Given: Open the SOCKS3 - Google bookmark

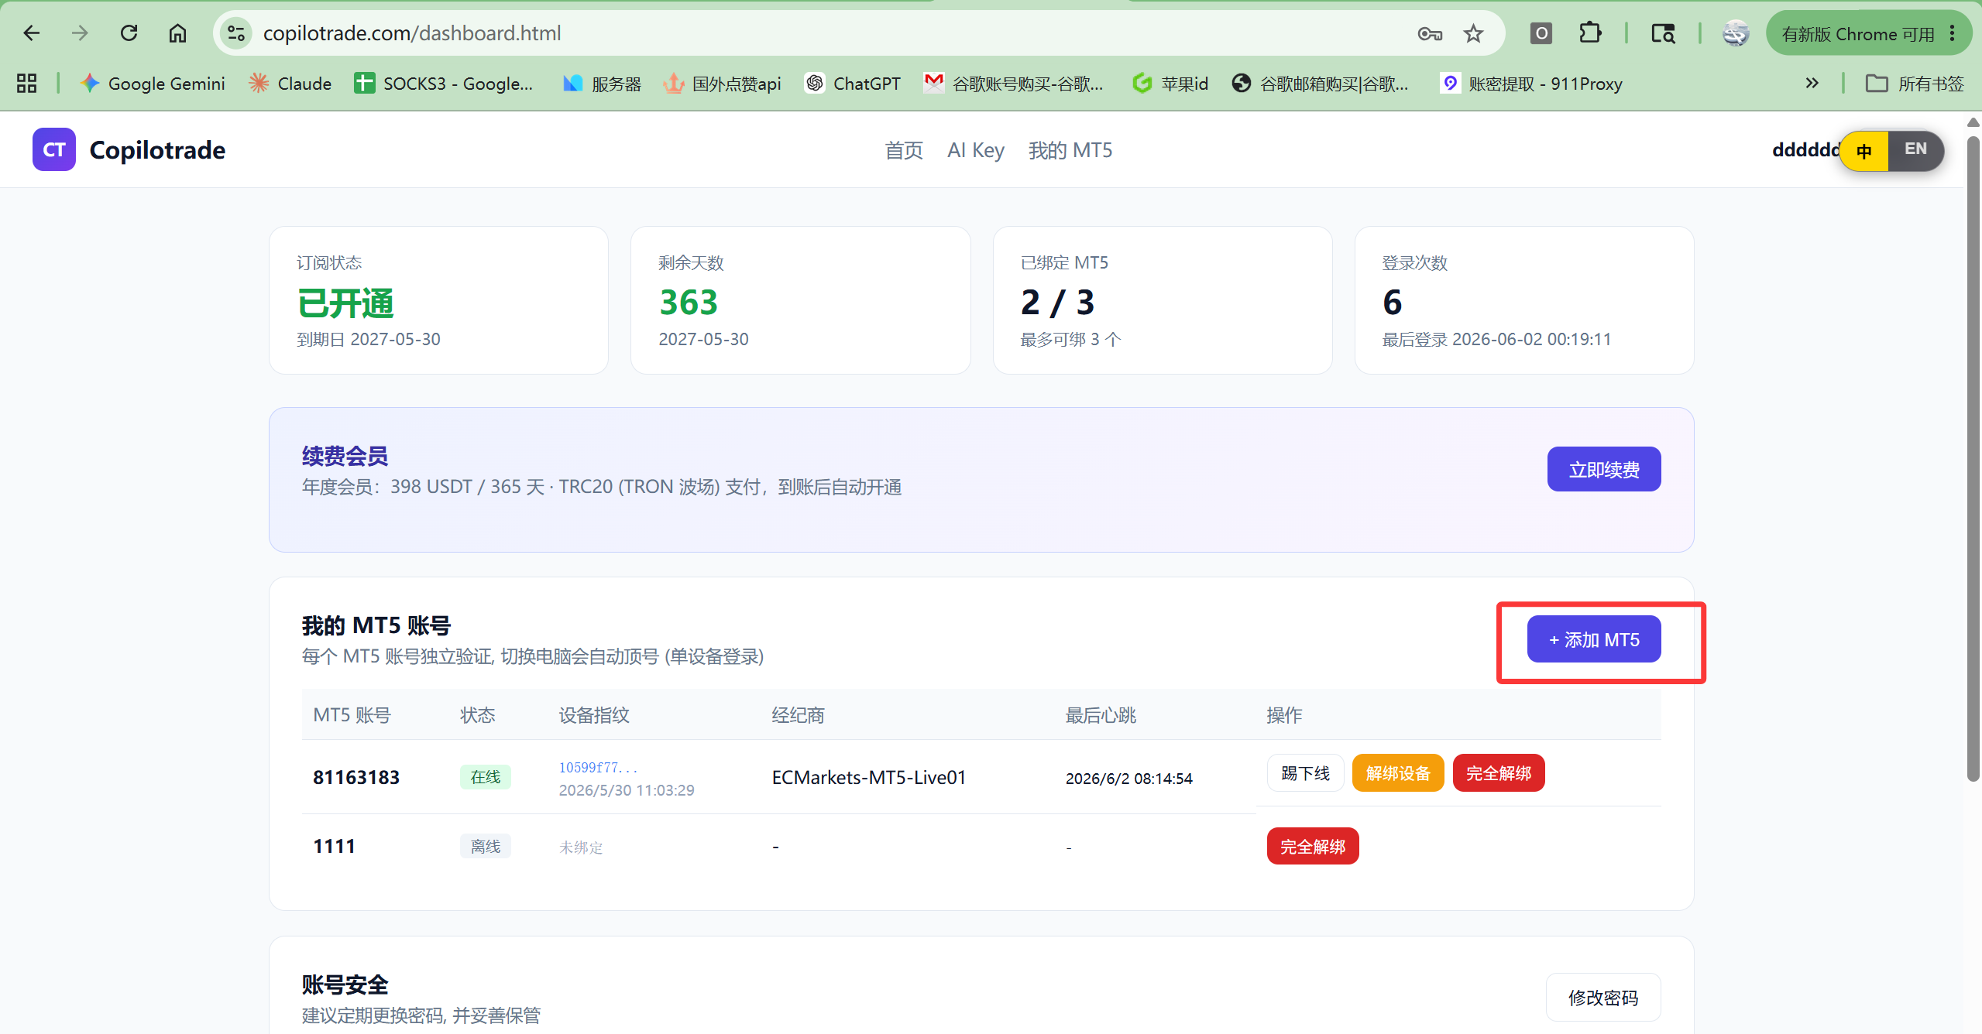Looking at the screenshot, I should tap(444, 83).
